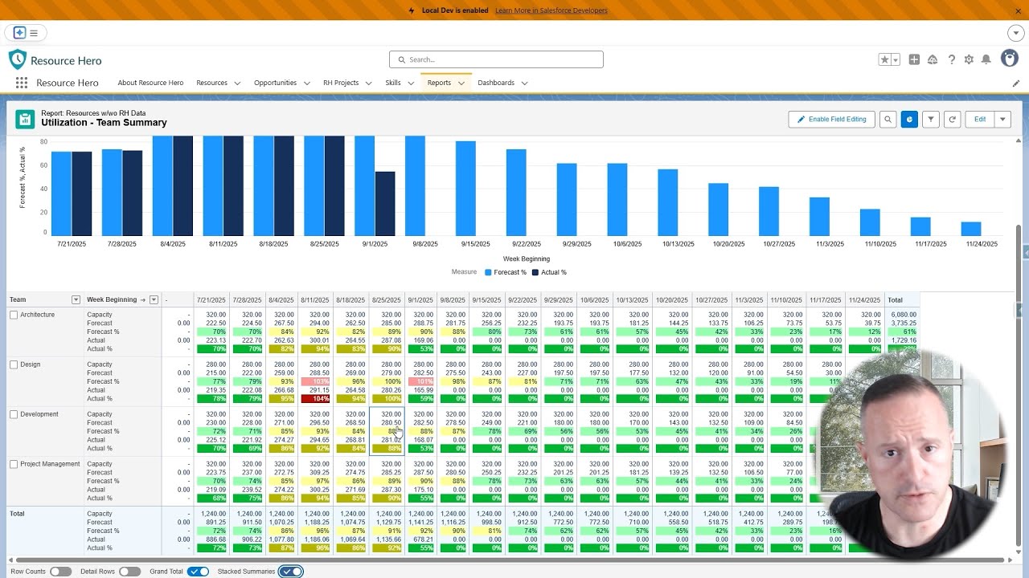Open the Setup gear icon

[969, 59]
